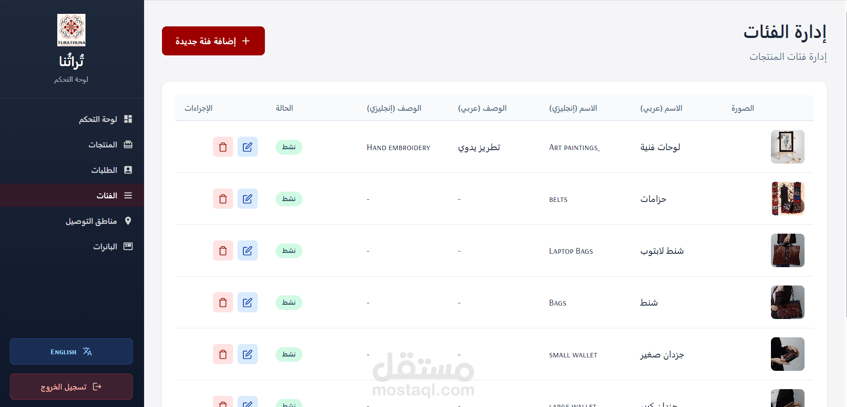This screenshot has width=847, height=407.
Task: Delete the حزامات (Belts) category
Action: coord(223,199)
